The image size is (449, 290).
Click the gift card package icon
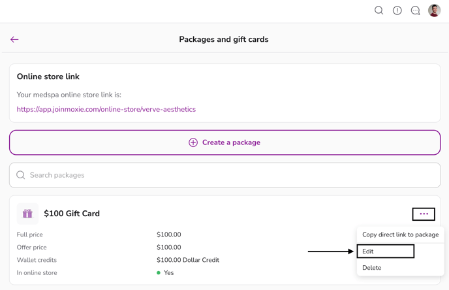(x=27, y=214)
